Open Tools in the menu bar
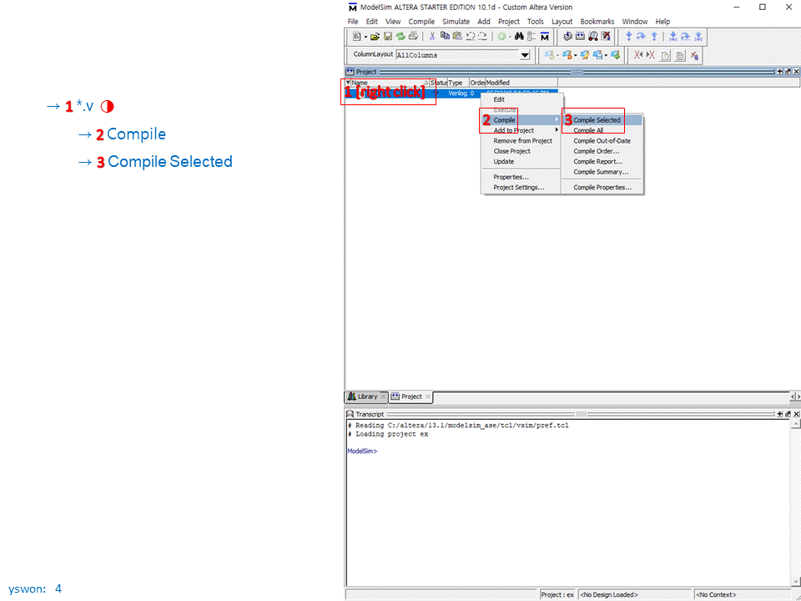 pos(536,22)
